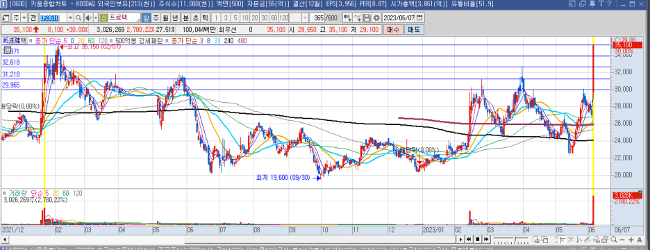Choose the 10 interval button
The image size is (650, 250).
pyautogui.click(x=245, y=18)
